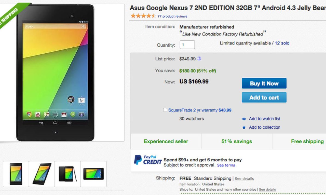Select the front-and-back tablet thumbnail
This screenshot has height=195, width=326.
tap(68, 174)
